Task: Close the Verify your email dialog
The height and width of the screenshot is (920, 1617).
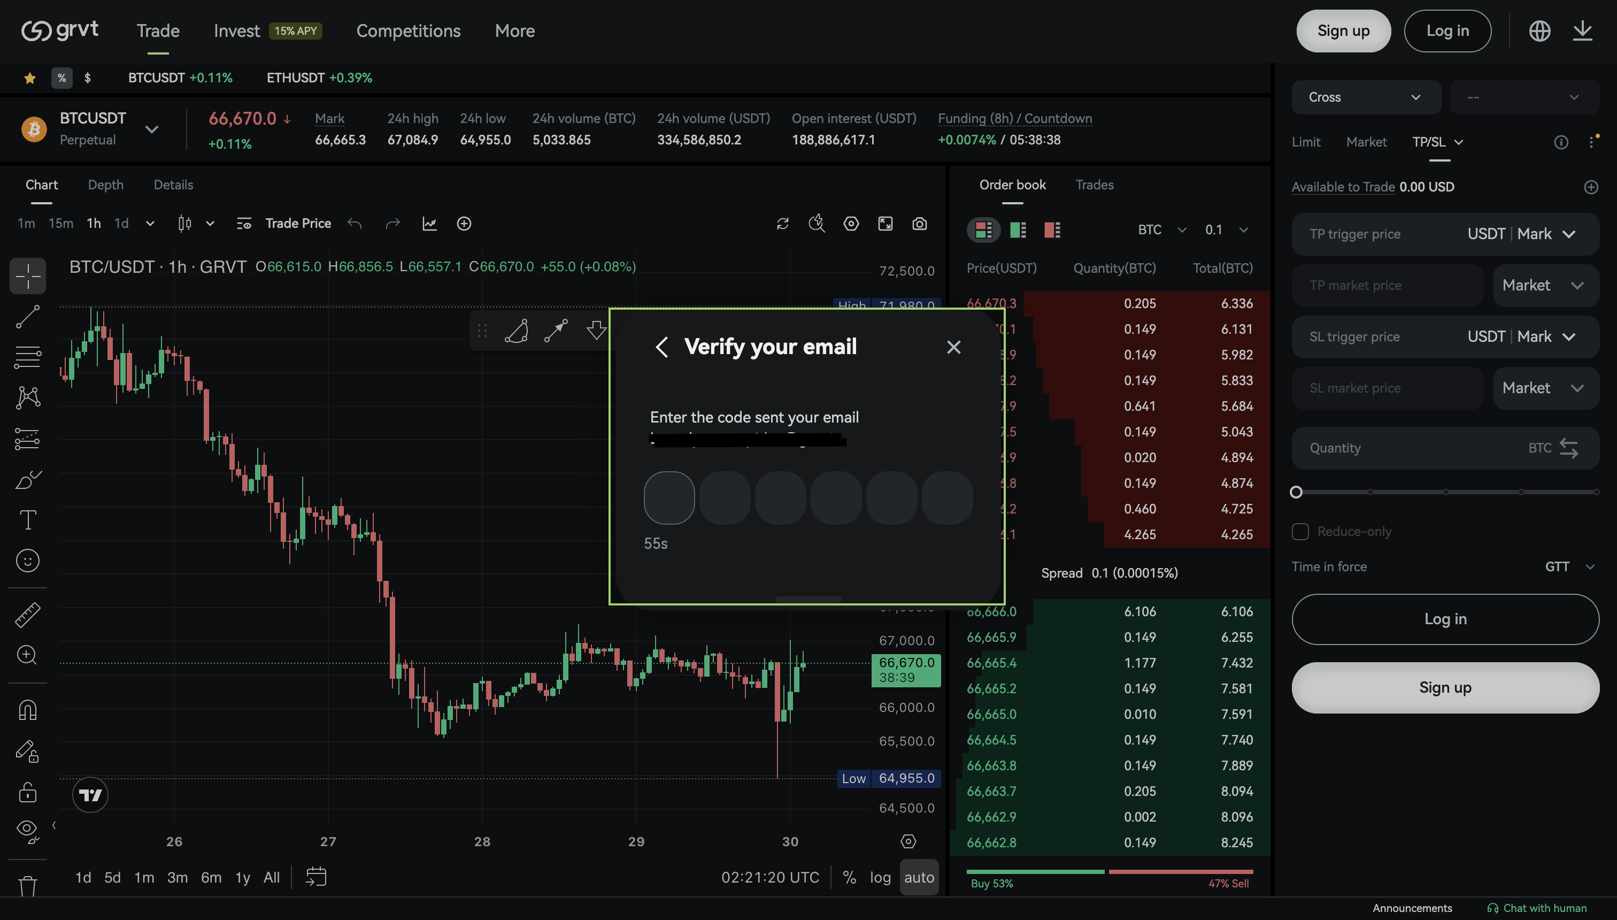Action: pos(954,347)
